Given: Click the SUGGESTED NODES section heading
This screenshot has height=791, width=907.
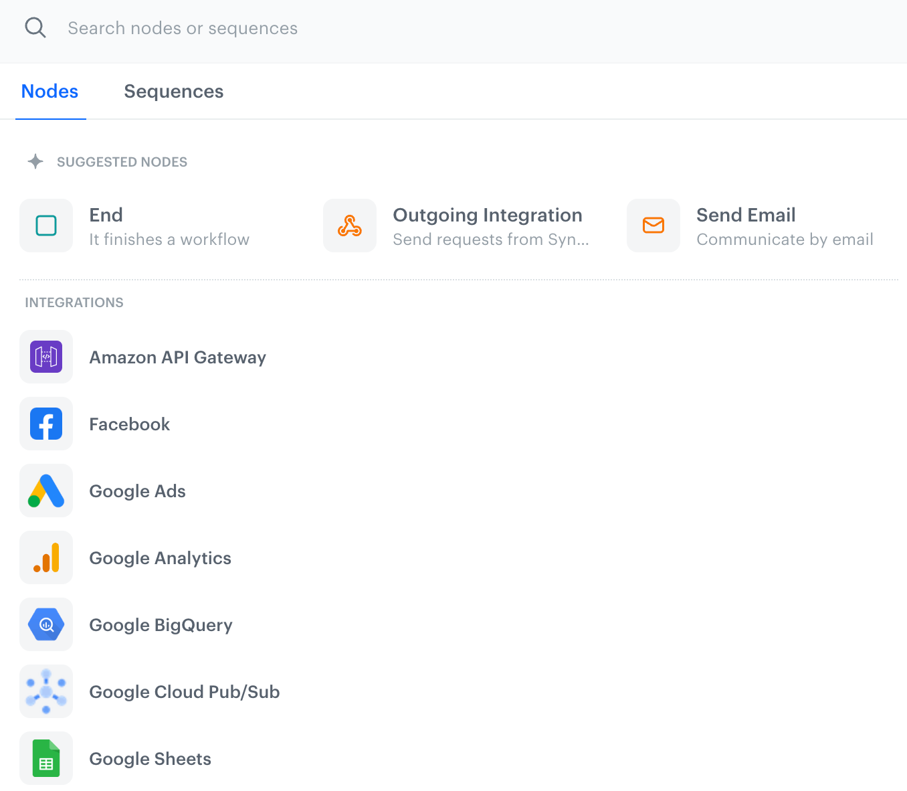Looking at the screenshot, I should pos(122,162).
